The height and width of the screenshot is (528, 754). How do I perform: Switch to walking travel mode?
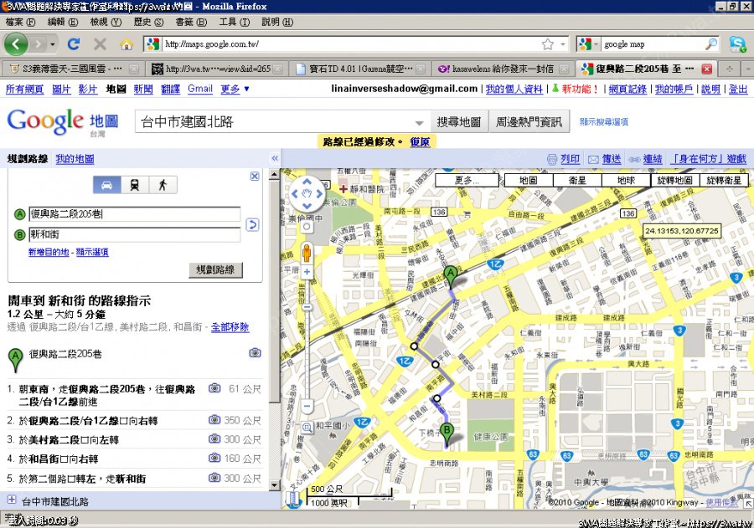[163, 185]
